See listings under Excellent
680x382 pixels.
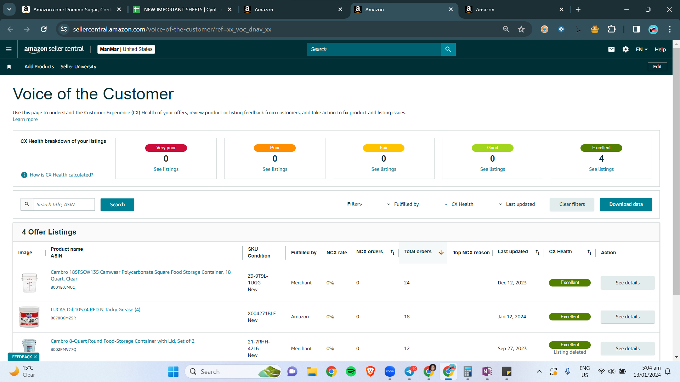601,169
